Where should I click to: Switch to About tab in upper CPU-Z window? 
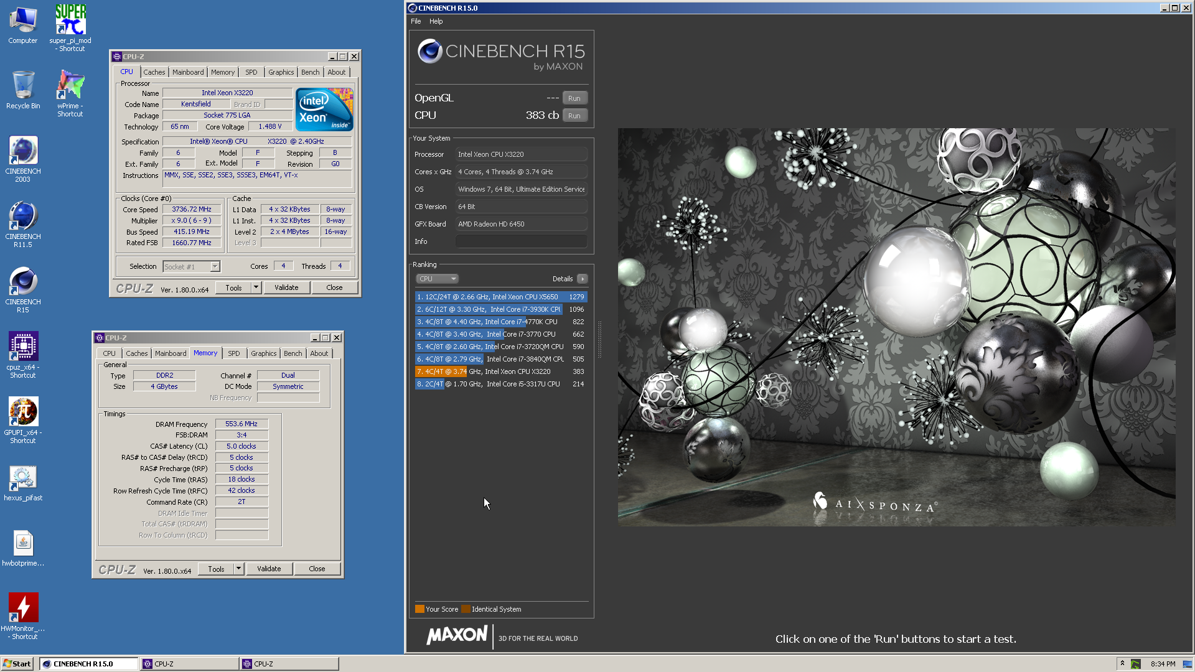pos(337,72)
